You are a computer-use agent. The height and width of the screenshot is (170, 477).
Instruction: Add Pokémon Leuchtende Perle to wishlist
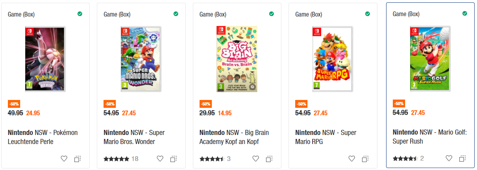click(64, 159)
